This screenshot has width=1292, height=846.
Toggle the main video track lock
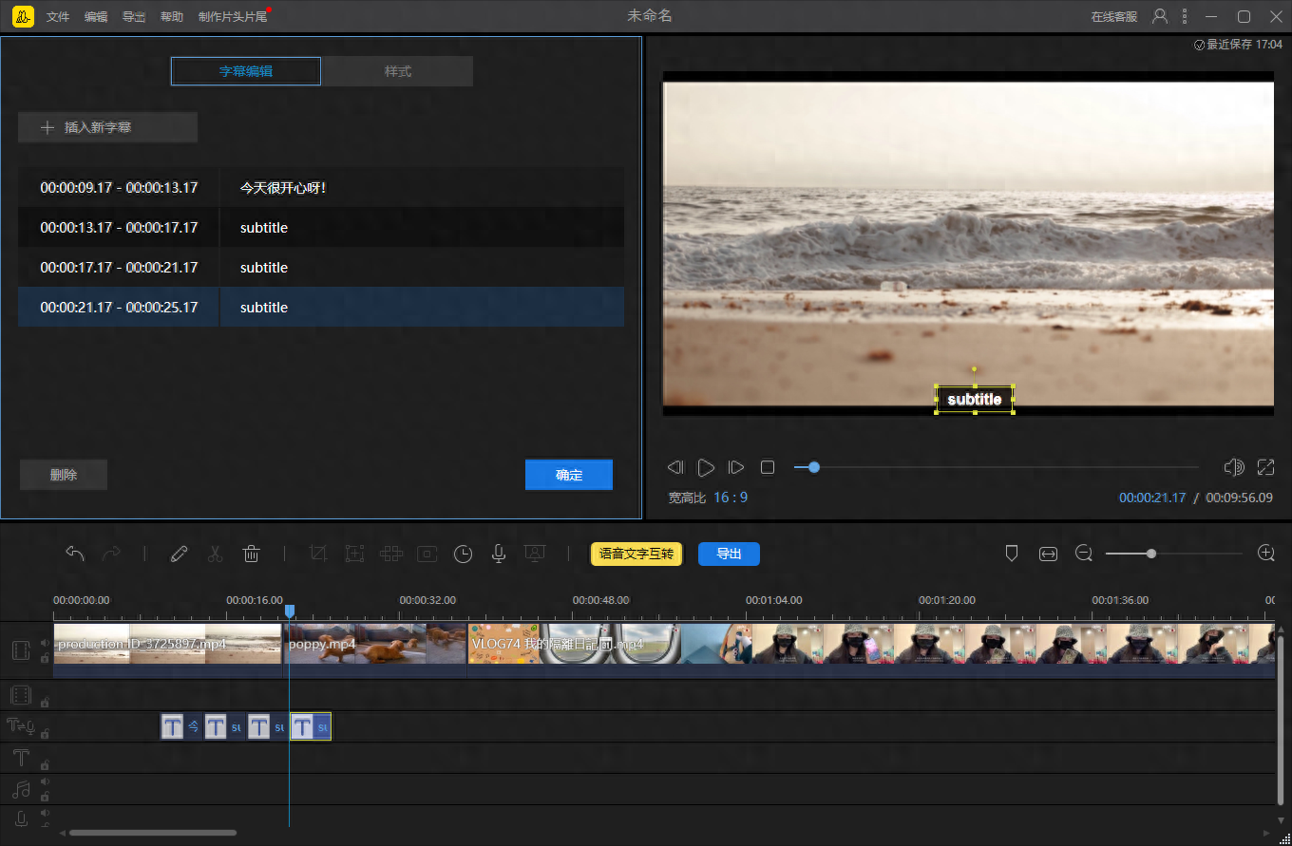point(45,657)
